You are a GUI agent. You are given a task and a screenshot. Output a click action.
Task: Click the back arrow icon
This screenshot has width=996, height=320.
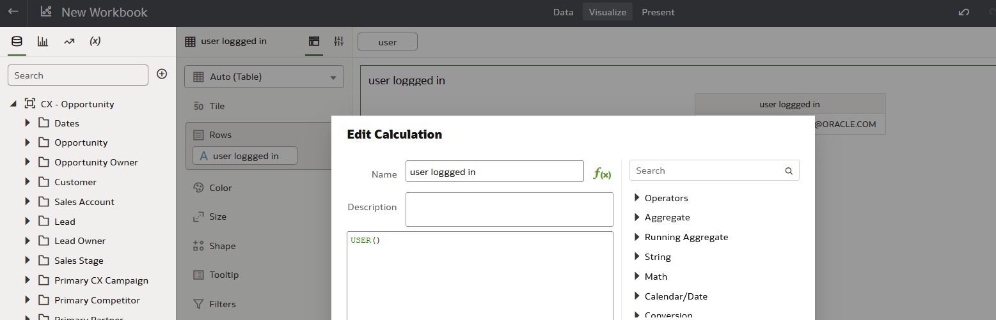[13, 11]
